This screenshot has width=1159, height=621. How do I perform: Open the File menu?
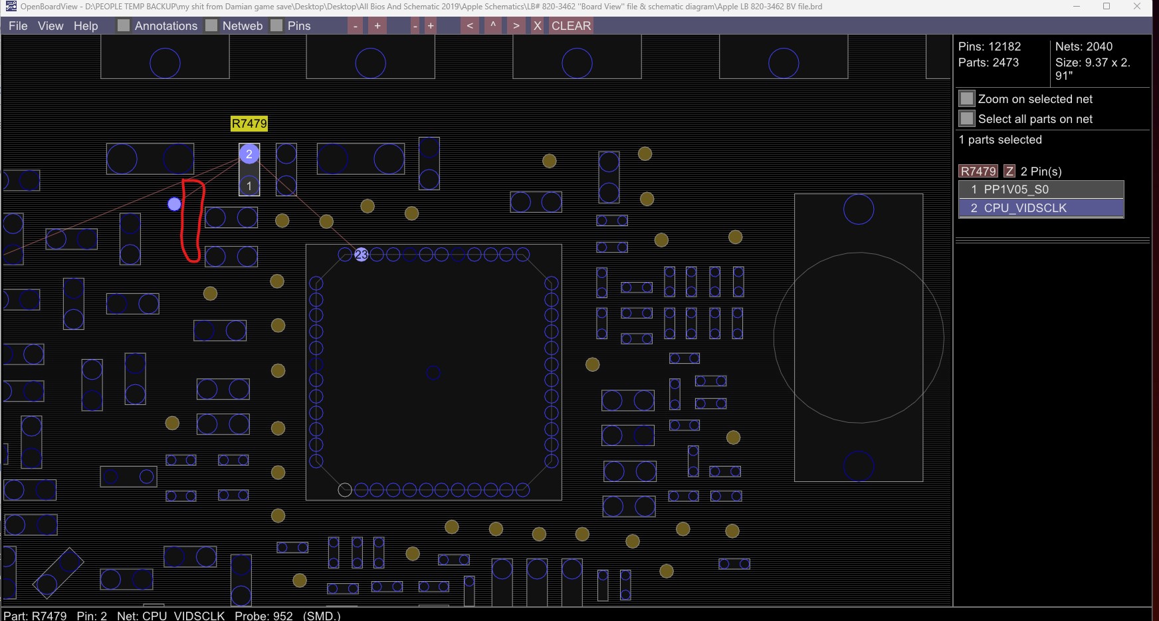tap(18, 26)
